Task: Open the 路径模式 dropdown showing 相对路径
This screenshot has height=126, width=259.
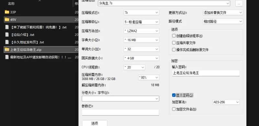Action: tap(223, 21)
